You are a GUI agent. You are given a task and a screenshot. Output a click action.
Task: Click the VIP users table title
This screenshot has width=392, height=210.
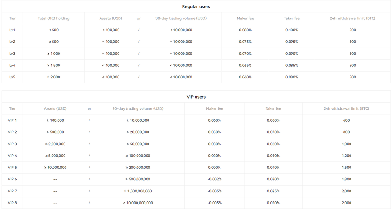[x=196, y=97]
